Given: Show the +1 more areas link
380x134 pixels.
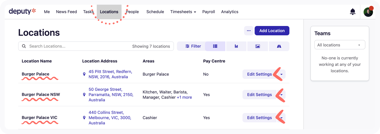Looking at the screenshot, I should (x=184, y=97).
